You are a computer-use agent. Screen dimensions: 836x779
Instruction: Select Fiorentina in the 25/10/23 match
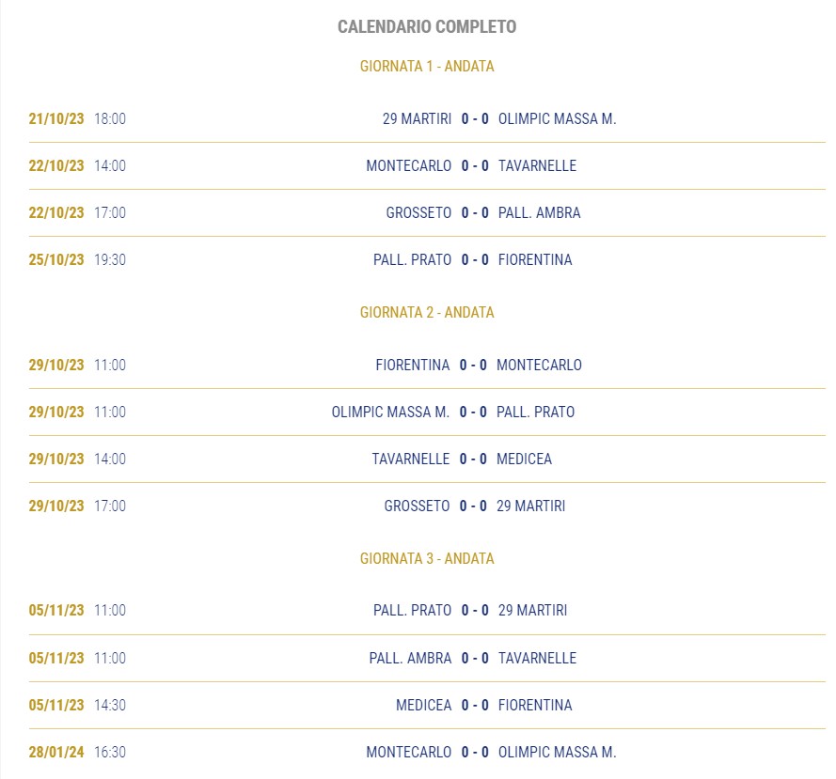coord(535,259)
